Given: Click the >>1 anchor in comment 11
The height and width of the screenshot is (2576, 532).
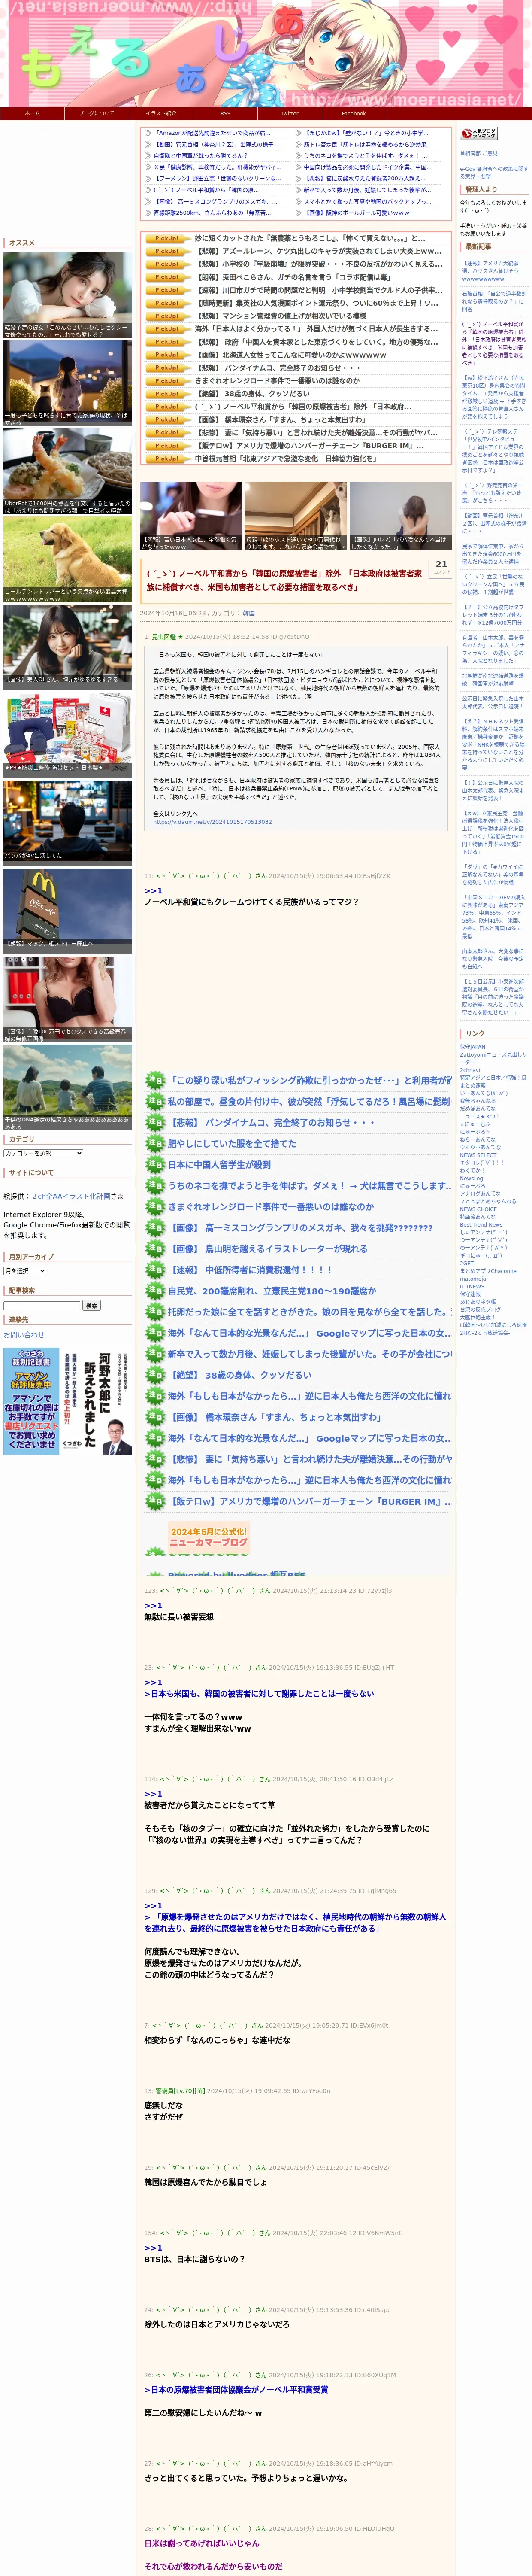Looking at the screenshot, I should (153, 890).
